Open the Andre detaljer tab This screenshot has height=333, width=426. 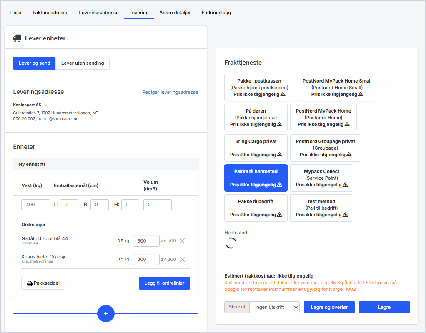click(175, 13)
